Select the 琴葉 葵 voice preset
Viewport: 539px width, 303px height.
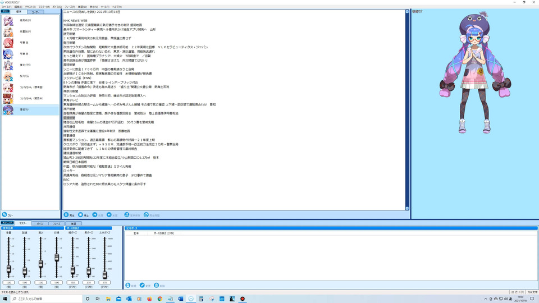30,54
